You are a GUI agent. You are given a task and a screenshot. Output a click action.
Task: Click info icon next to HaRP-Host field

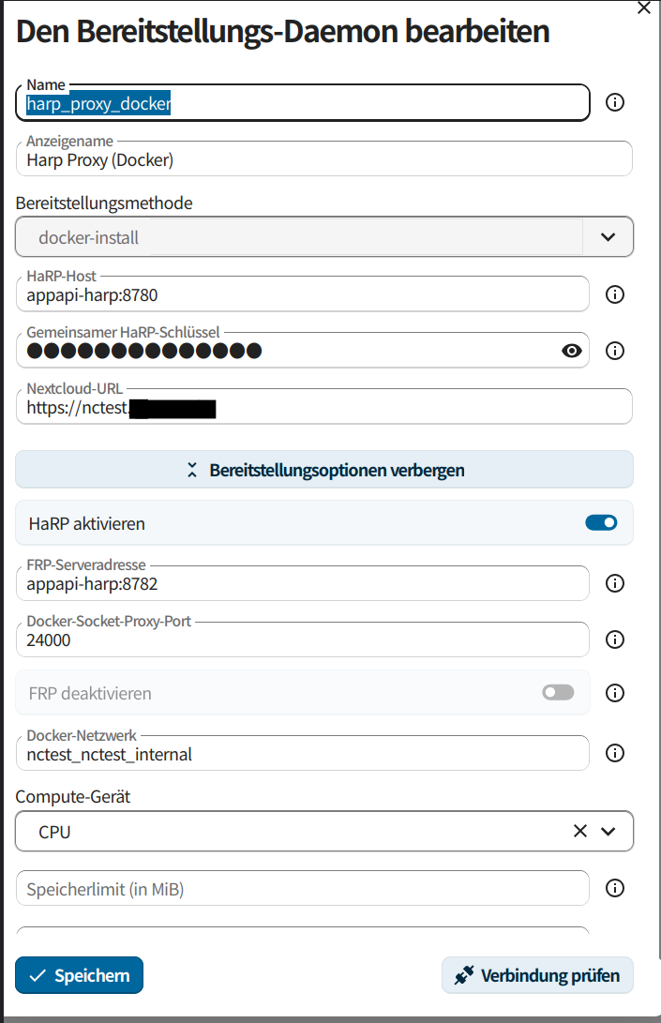point(615,294)
